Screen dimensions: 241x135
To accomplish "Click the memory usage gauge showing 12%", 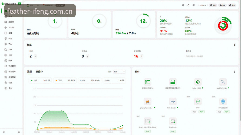I will 143,21.
